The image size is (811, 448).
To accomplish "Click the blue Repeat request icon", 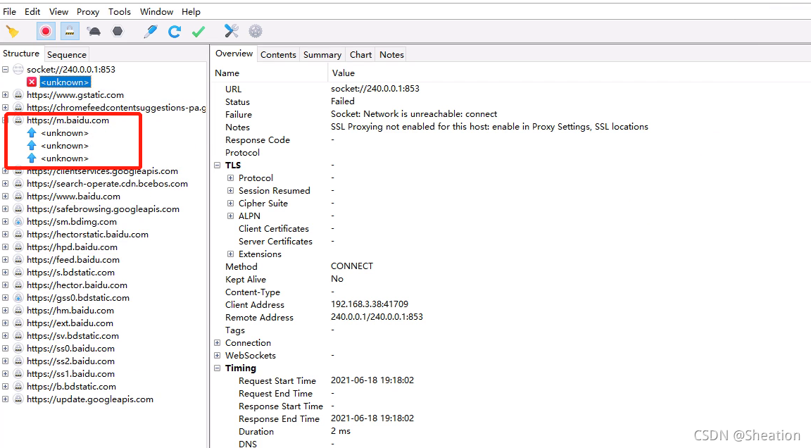I will (175, 32).
